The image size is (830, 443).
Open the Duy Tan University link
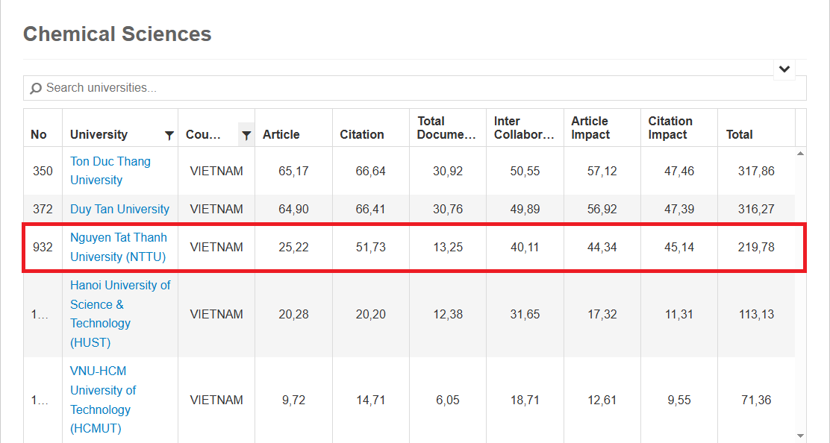point(119,209)
